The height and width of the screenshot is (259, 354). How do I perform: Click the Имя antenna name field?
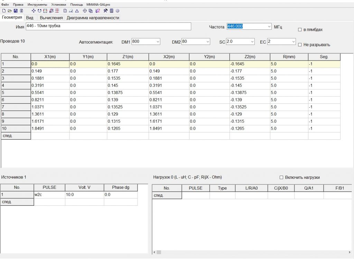[108, 27]
